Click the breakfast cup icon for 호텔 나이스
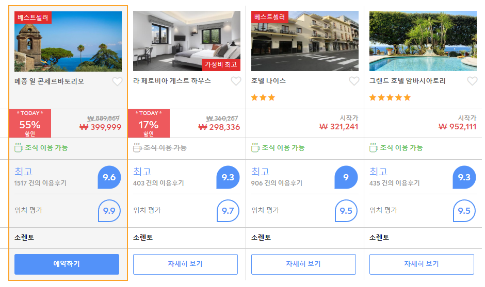The image size is (485, 287). click(255, 148)
